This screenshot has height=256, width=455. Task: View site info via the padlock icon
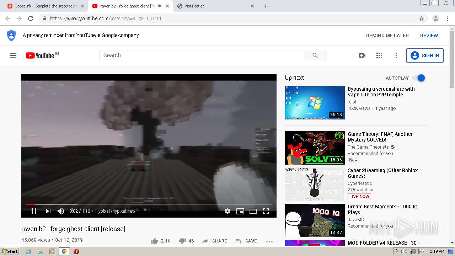44,18
